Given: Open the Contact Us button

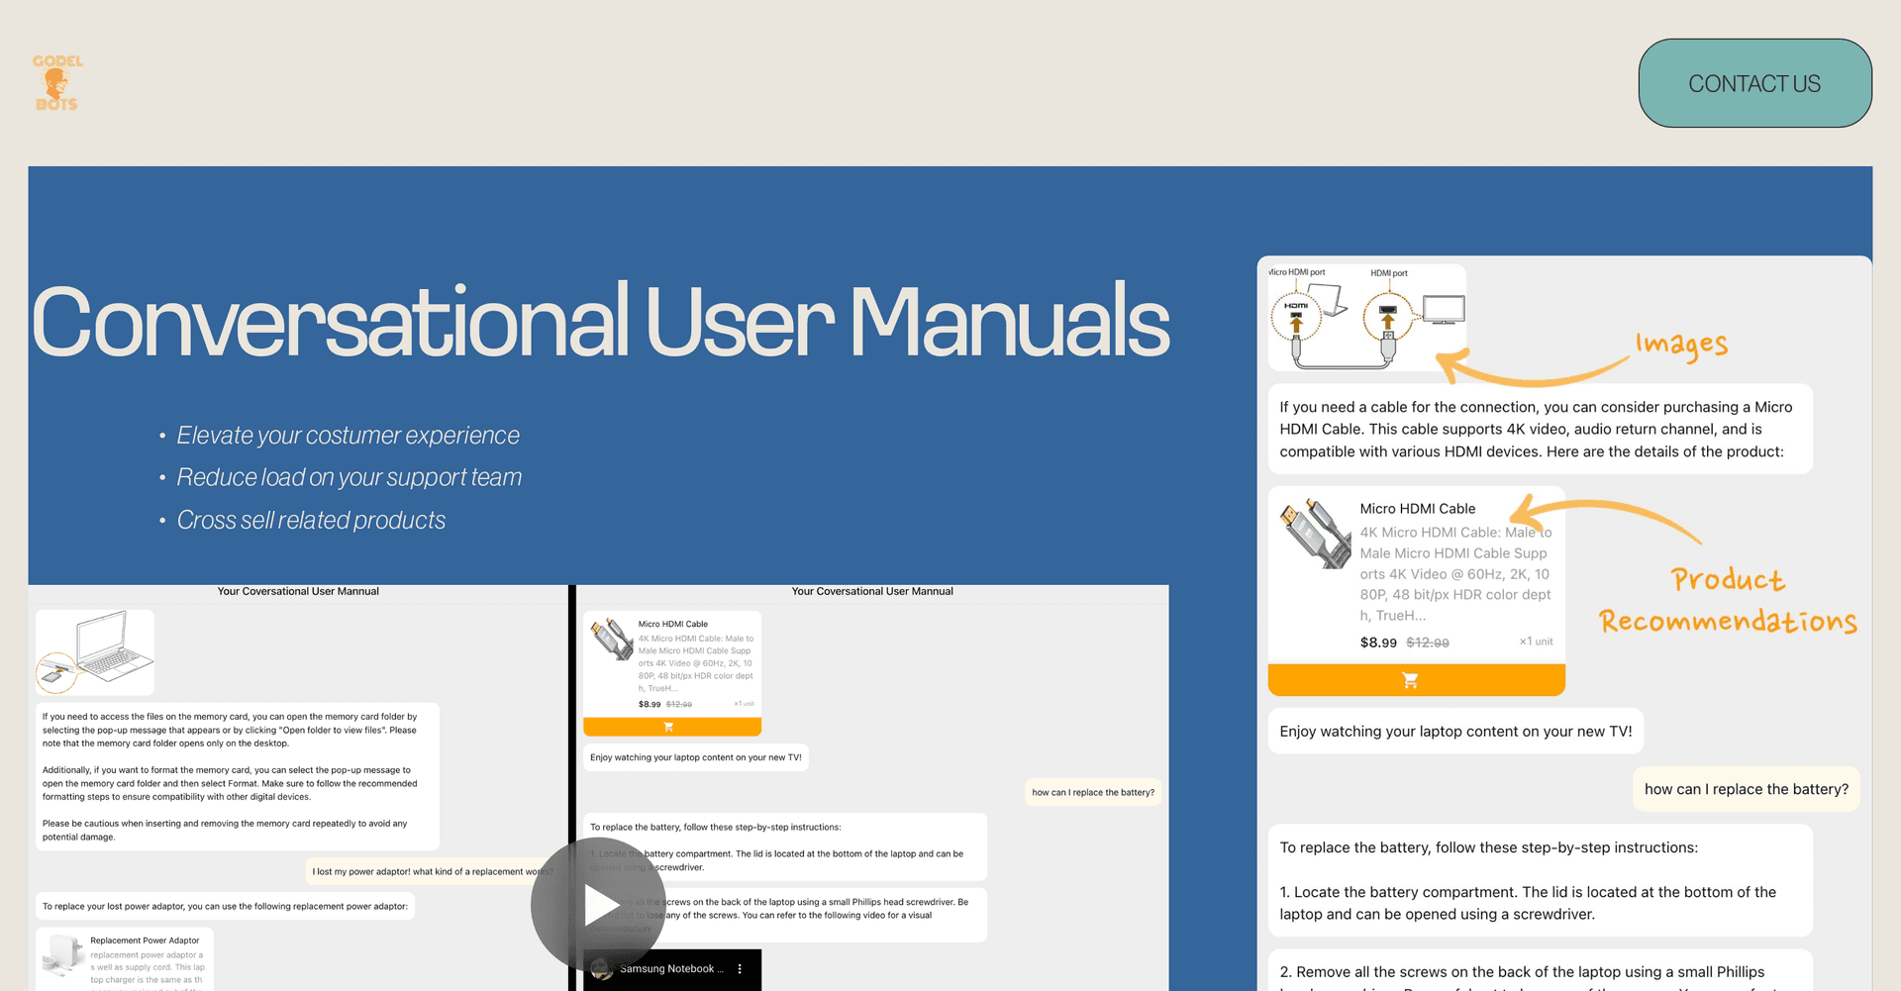Looking at the screenshot, I should 1754,83.
